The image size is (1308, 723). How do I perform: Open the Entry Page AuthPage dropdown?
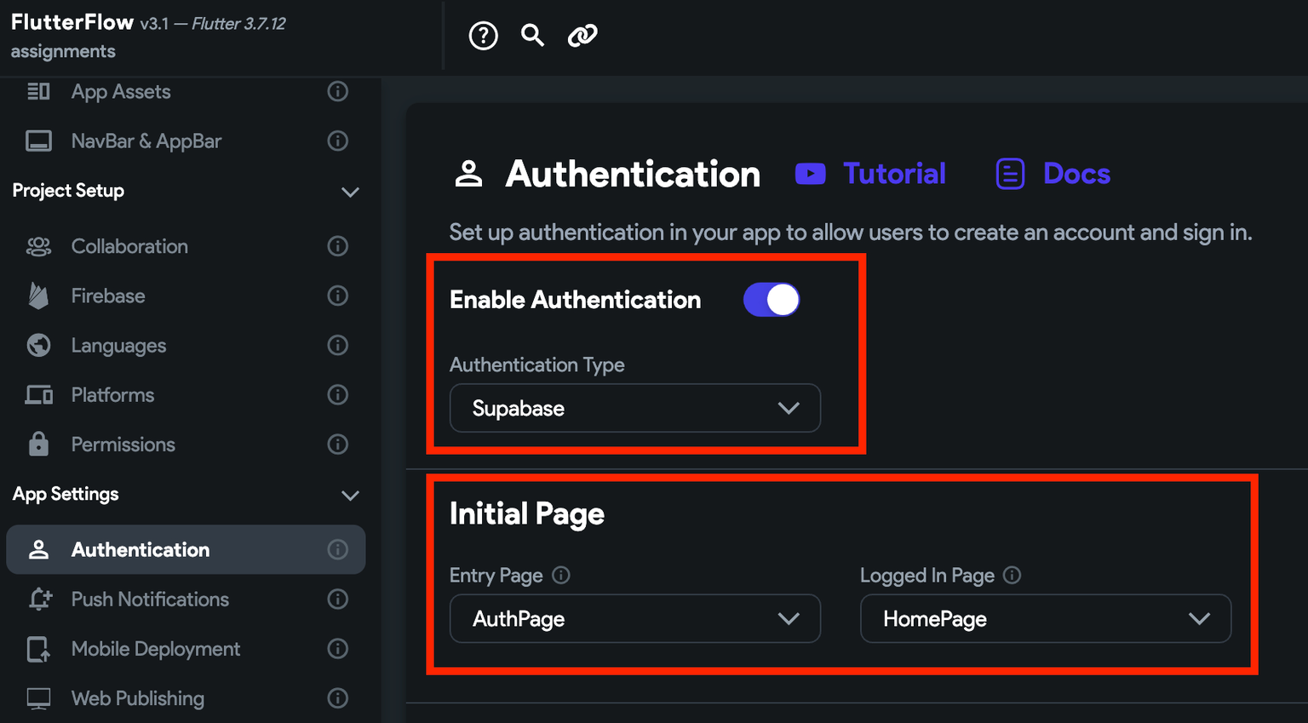point(635,619)
